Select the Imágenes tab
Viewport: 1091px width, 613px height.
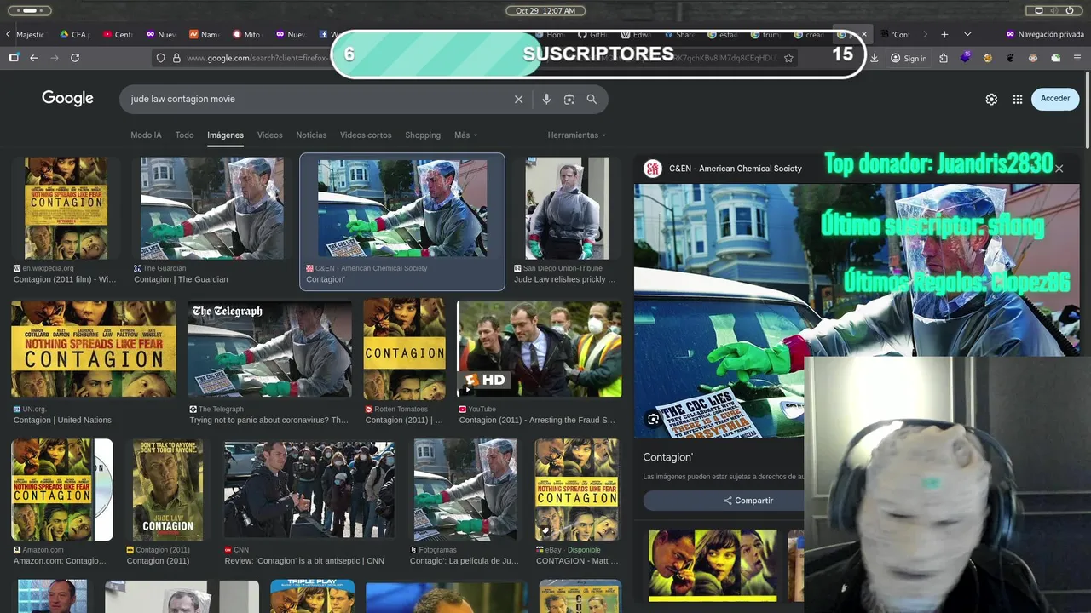pos(225,135)
